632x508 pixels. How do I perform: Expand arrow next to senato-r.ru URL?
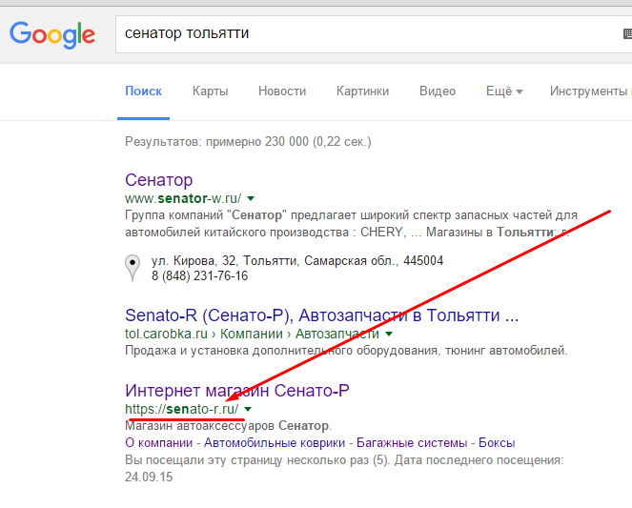(248, 410)
